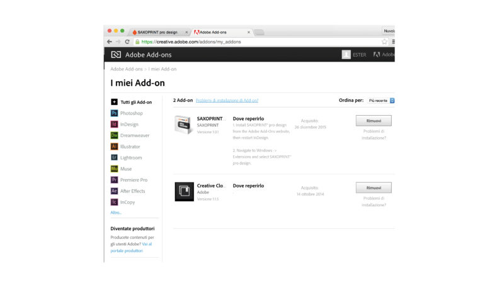Click the Diventate produttori heading

(x=132, y=228)
